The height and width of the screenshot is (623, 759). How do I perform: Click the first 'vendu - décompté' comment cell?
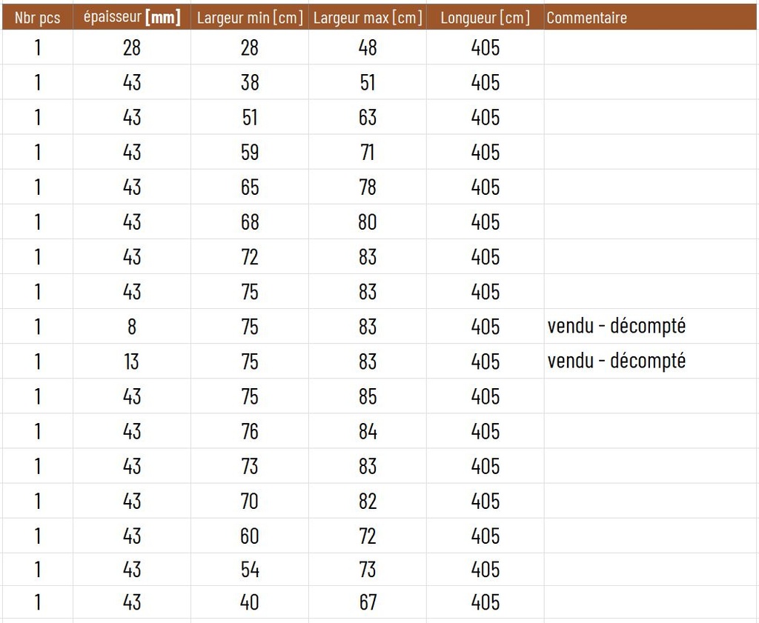[x=617, y=326]
